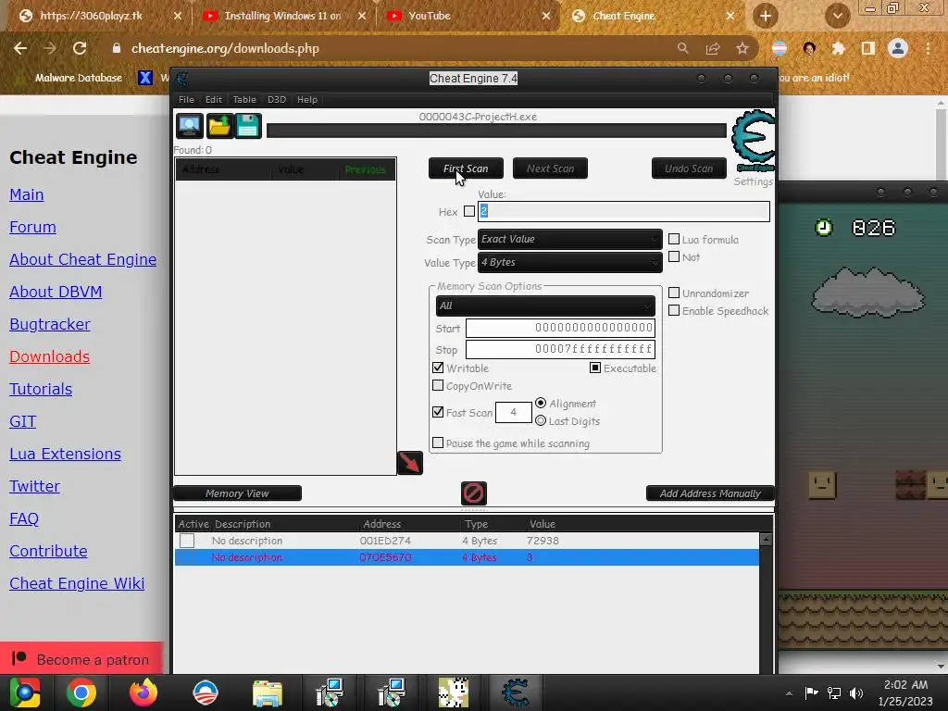Click the network tray icon

[x=834, y=692]
